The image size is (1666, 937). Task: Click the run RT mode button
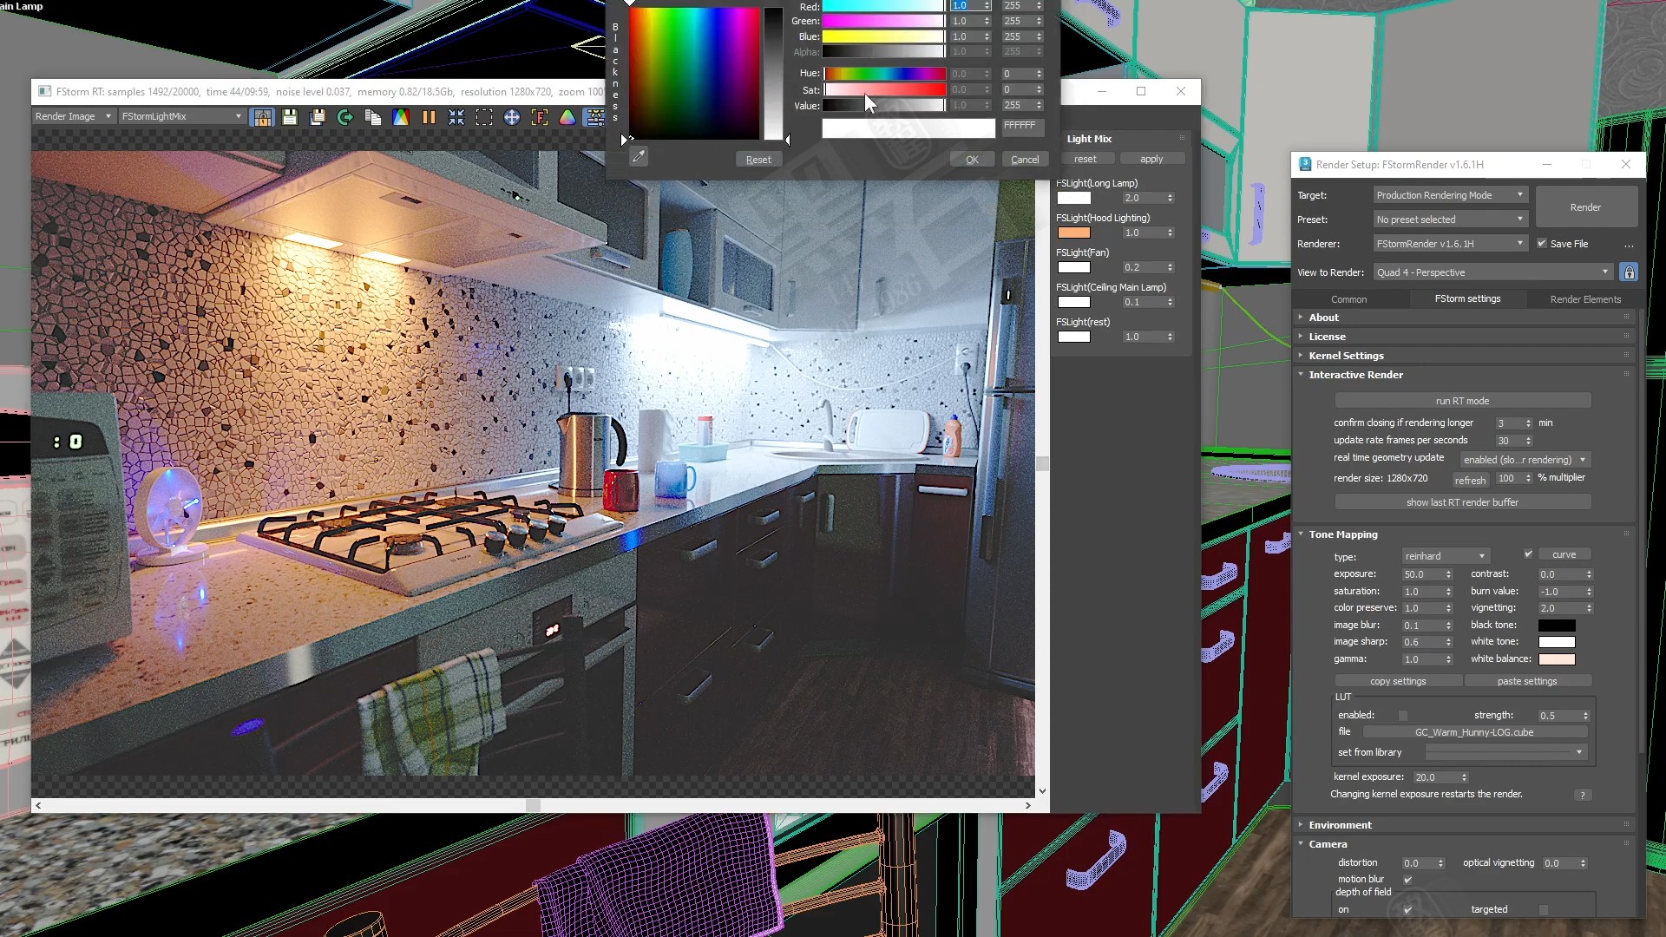pos(1462,401)
